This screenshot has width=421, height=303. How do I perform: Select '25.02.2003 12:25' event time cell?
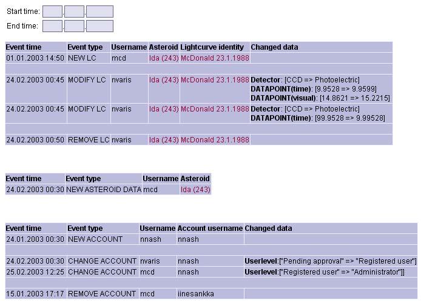click(x=35, y=272)
